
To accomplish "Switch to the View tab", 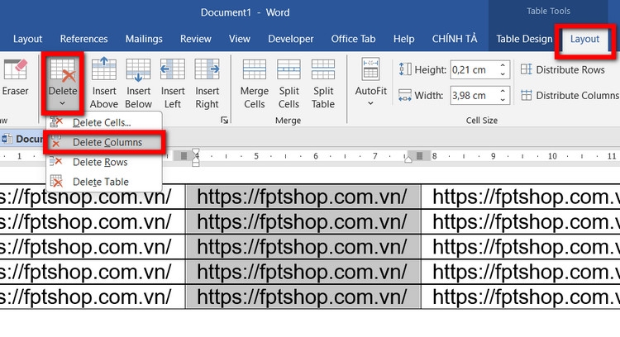I will (239, 39).
